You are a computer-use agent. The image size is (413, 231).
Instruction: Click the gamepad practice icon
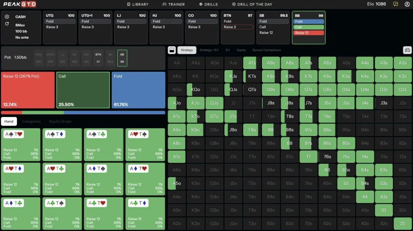pos(407,50)
